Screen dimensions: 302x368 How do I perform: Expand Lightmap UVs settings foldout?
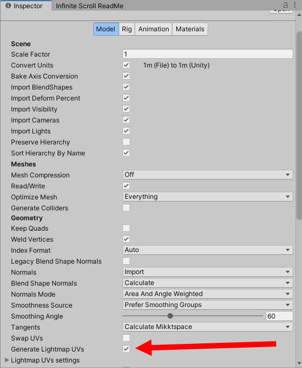coord(7,360)
